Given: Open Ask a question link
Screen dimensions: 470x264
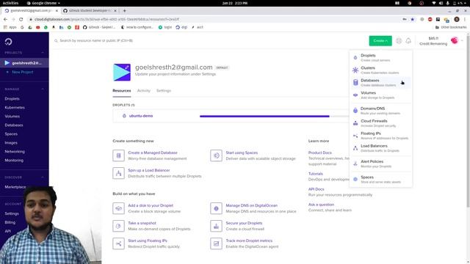Looking at the screenshot, I should tap(321, 205).
